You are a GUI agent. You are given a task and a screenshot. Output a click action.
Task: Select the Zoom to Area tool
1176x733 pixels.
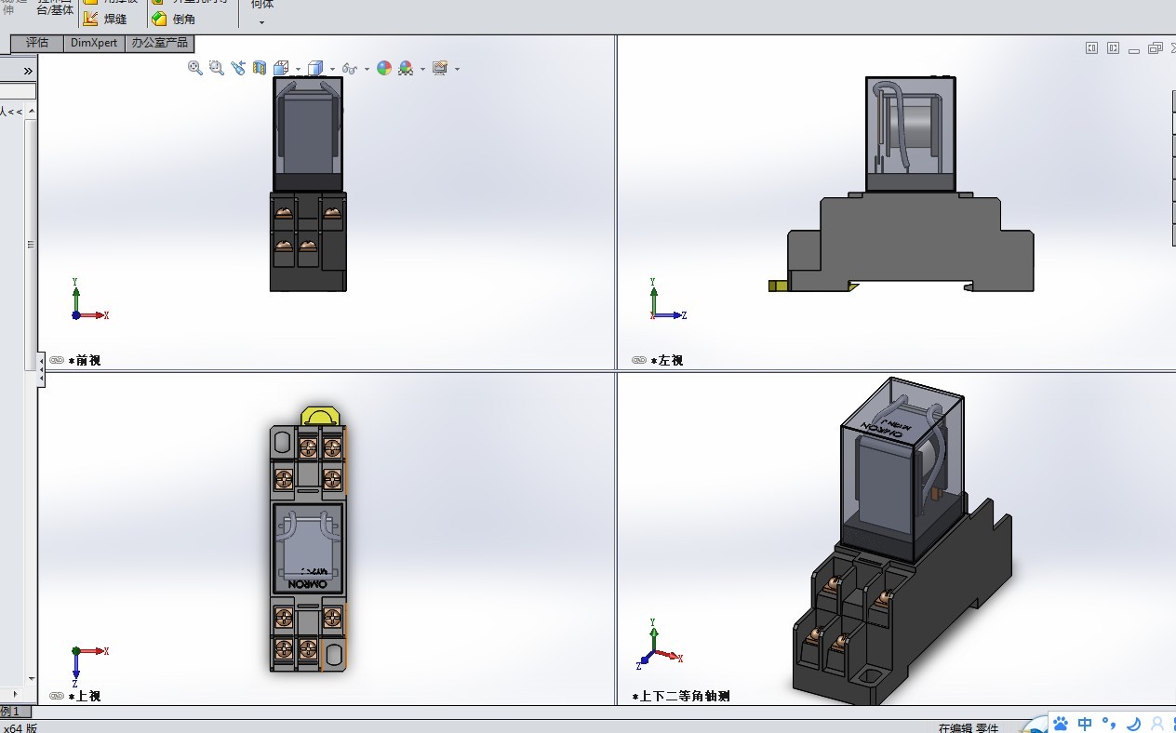click(217, 68)
